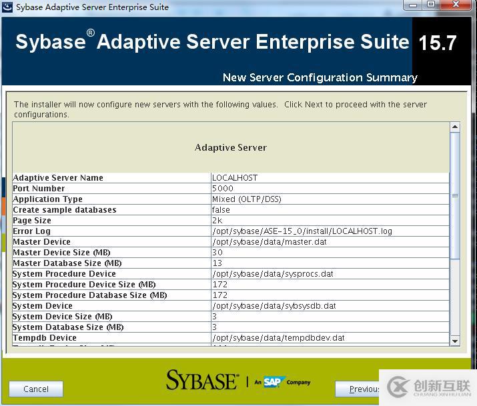Screen dimensions: 477x406
Task: Click the Application Type label
Action: click(x=47, y=199)
